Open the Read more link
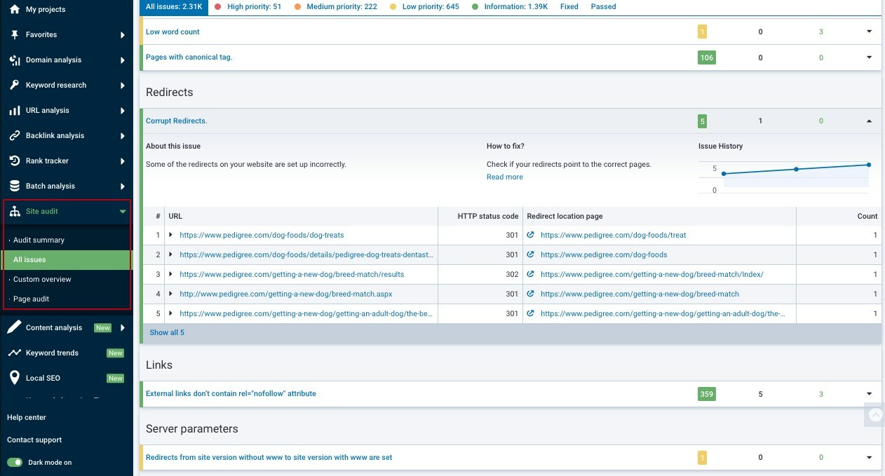The height and width of the screenshot is (476, 885). point(505,177)
